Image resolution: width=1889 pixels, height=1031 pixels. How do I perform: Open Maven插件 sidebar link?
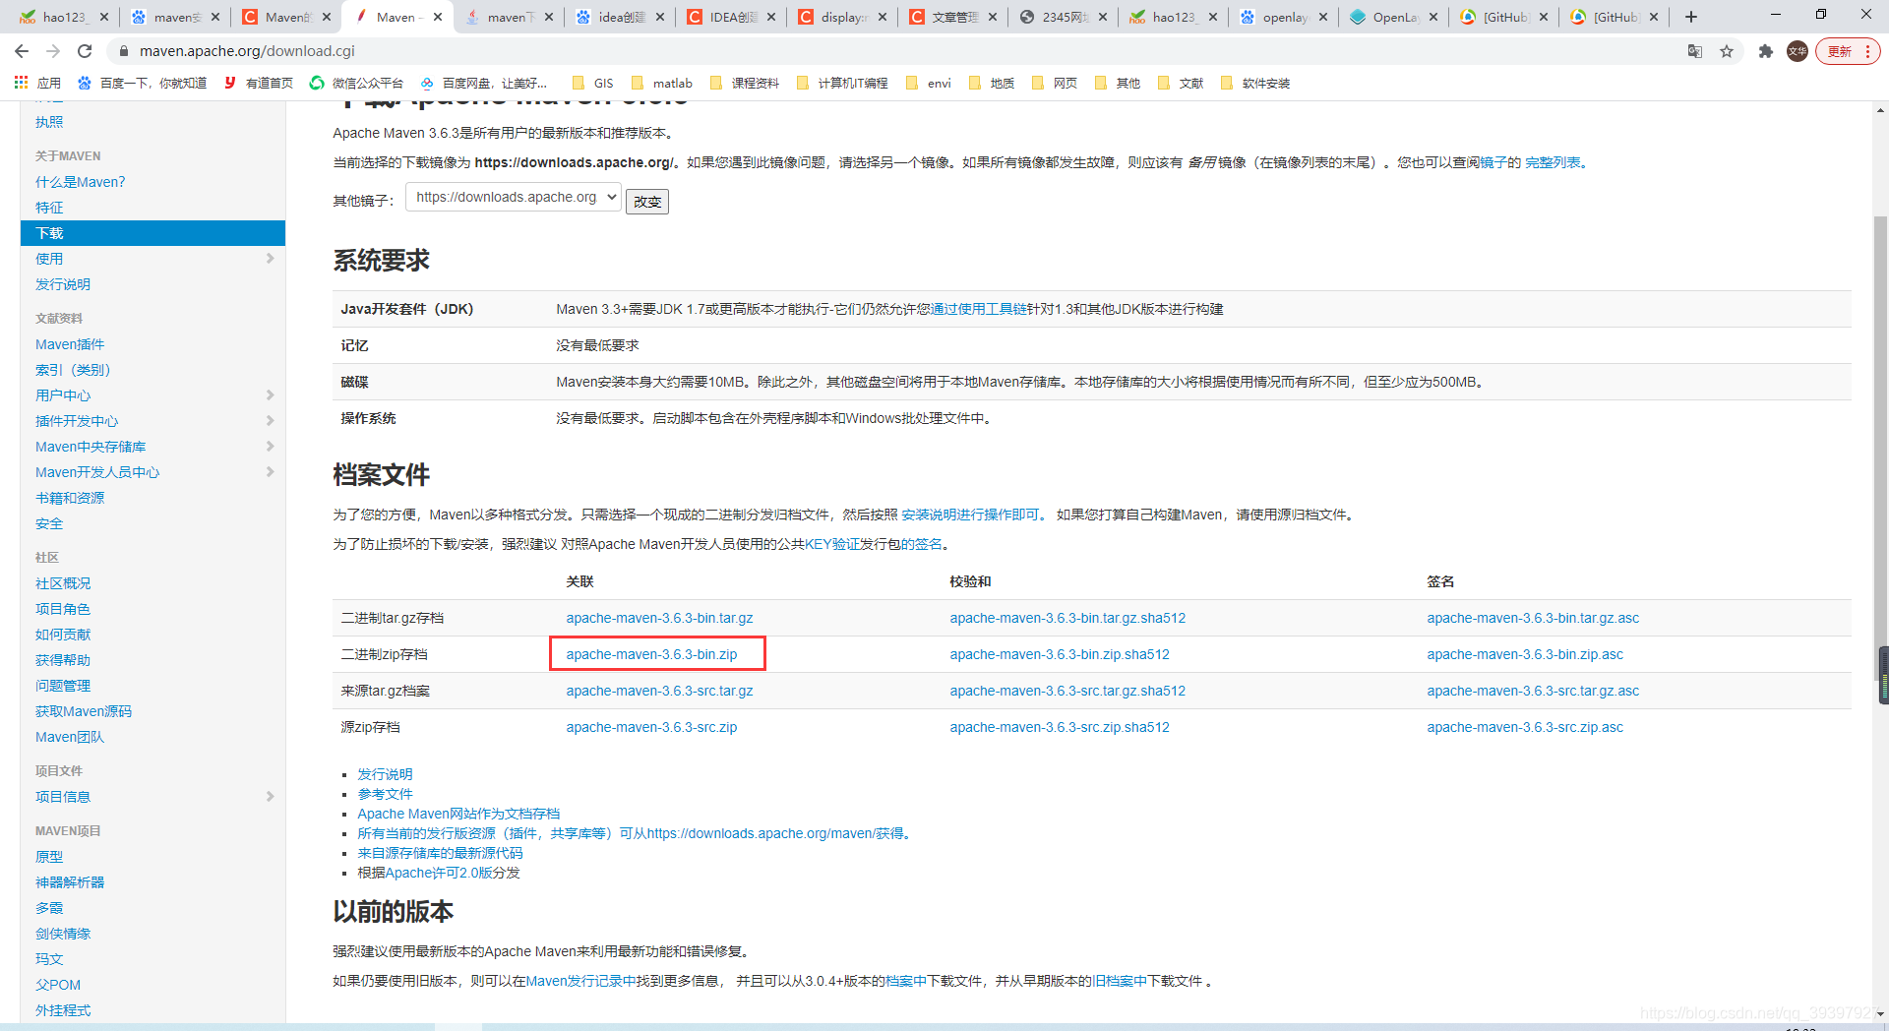pyautogui.click(x=70, y=344)
